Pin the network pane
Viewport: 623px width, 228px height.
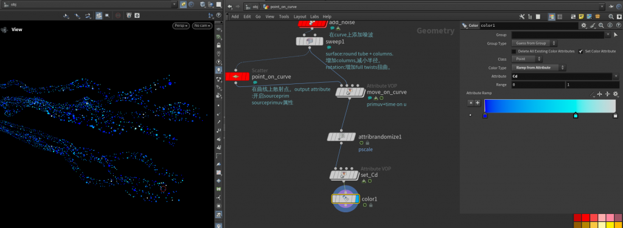[x=611, y=7]
